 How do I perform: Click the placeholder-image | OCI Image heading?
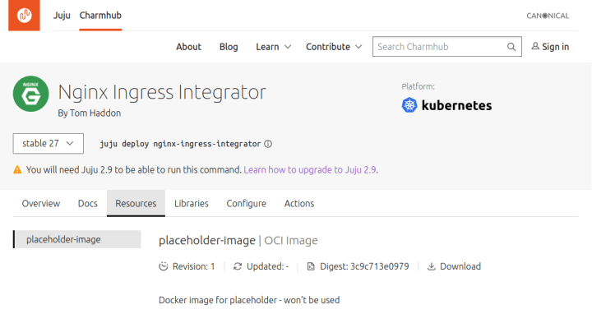[238, 240]
